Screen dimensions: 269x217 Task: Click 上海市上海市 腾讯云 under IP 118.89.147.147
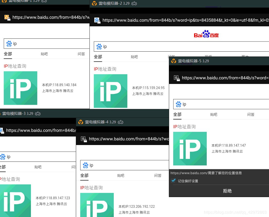227,151
